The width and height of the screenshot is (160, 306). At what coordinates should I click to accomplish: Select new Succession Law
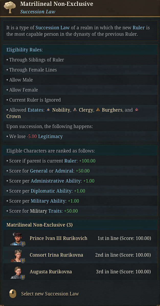tap(50, 294)
